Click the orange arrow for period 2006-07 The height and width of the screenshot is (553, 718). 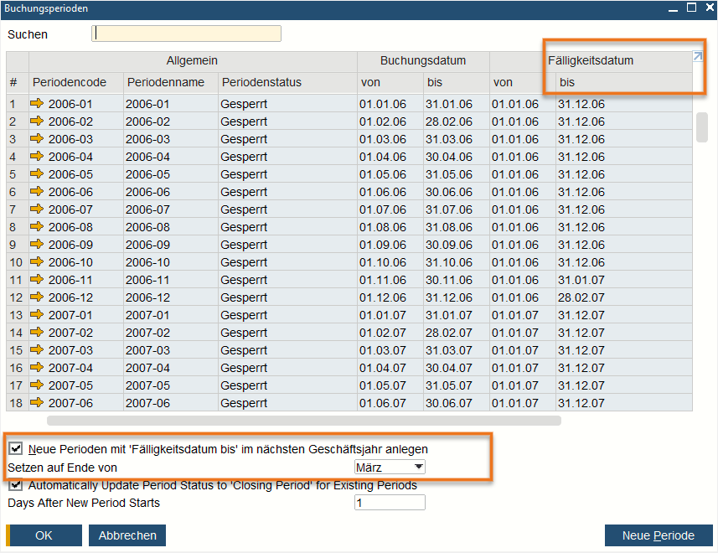click(39, 209)
